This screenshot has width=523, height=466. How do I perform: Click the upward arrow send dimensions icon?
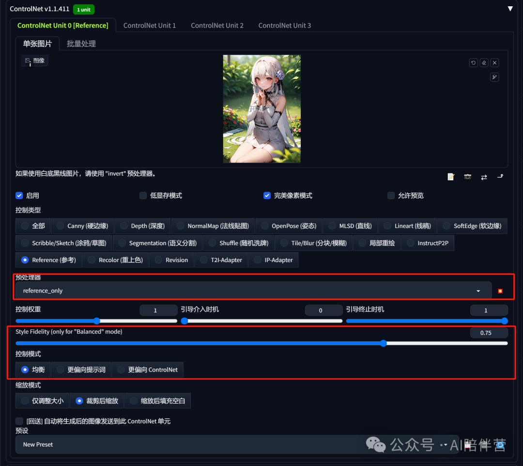500,176
